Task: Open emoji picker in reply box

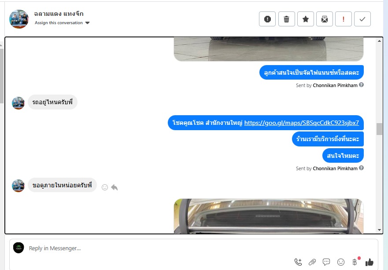Action: click(x=341, y=262)
